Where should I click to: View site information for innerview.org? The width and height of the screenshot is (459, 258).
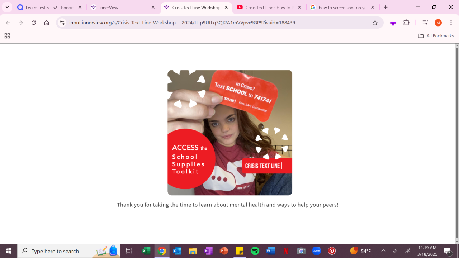pyautogui.click(x=62, y=23)
